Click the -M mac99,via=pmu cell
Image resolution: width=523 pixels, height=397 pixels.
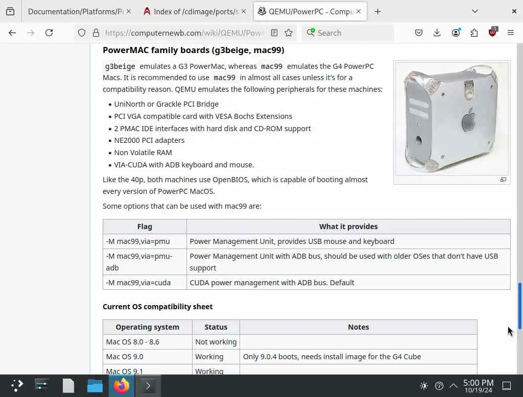[145, 241]
